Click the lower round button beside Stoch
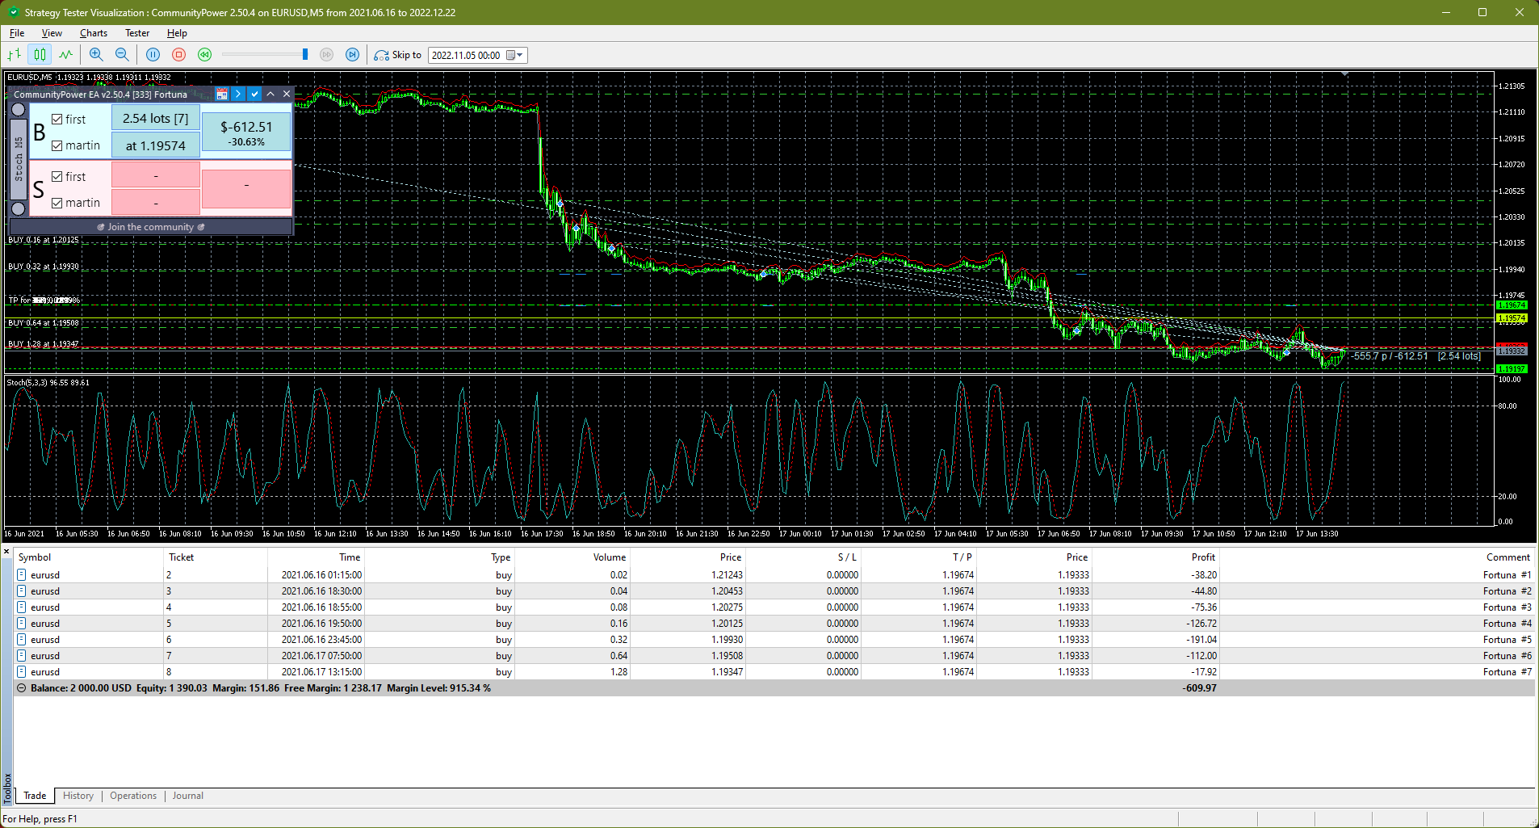The width and height of the screenshot is (1539, 828). coord(19,209)
